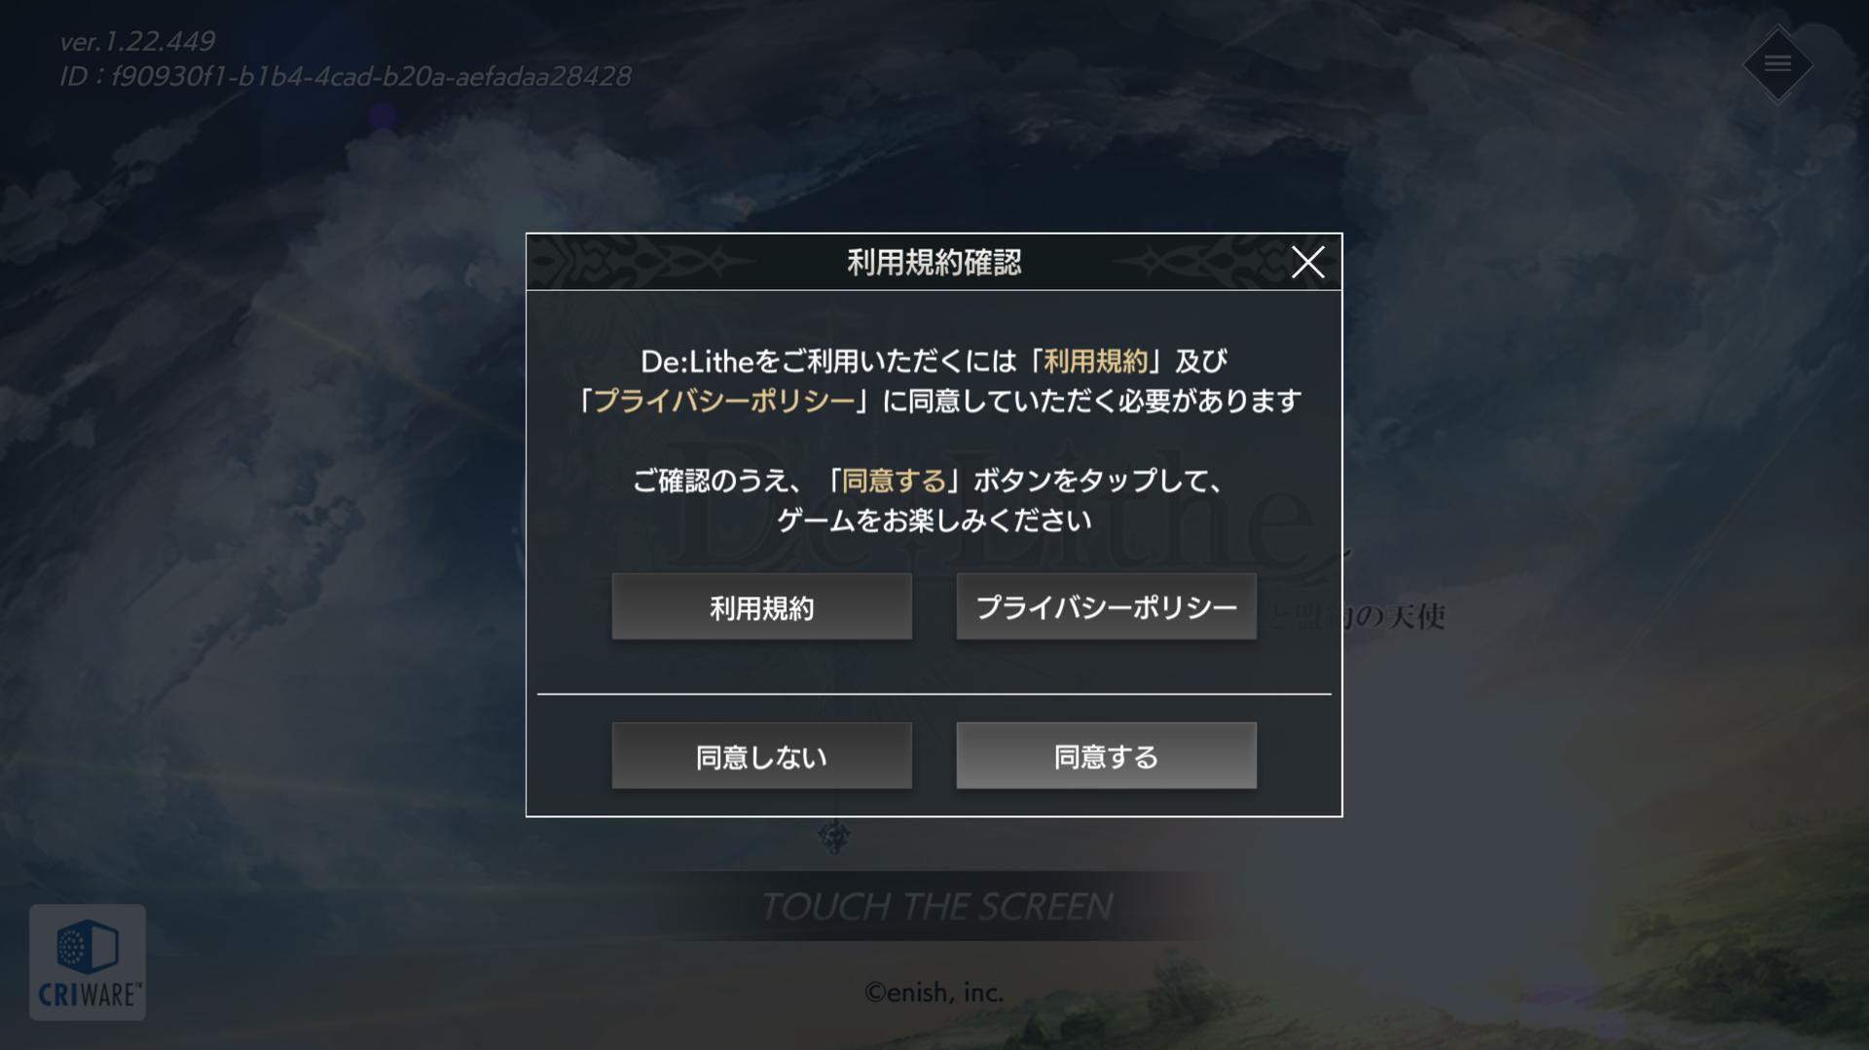This screenshot has height=1050, width=1869.
Task: Click the small emblem ornament below the dialog
Action: [834, 836]
